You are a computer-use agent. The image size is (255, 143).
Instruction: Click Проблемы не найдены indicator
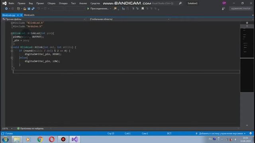30,128
